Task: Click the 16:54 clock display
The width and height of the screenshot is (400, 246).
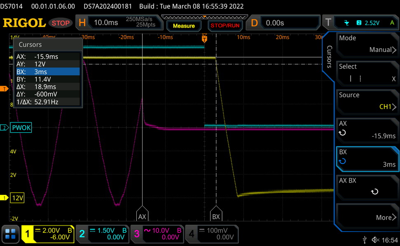Action: [390, 240]
